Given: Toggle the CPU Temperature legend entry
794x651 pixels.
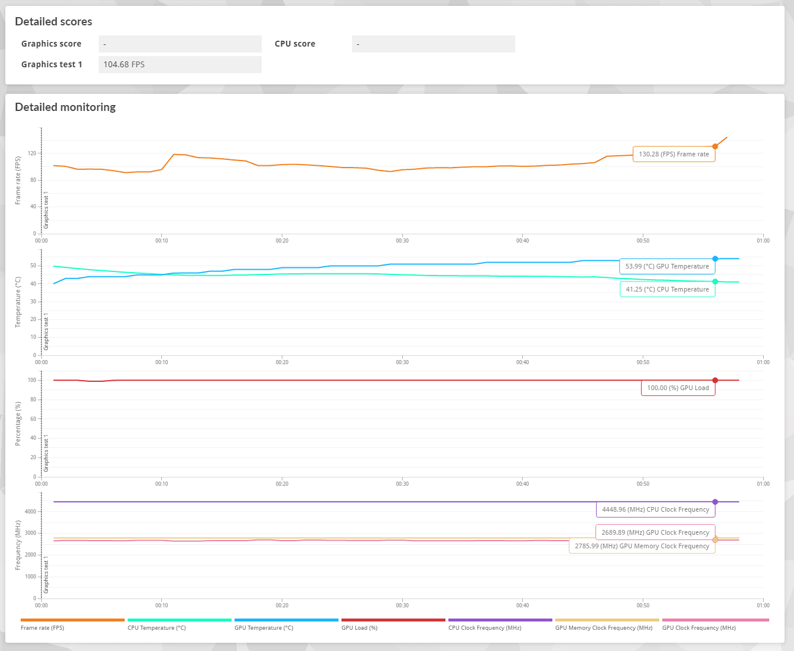Looking at the screenshot, I should coord(180,624).
